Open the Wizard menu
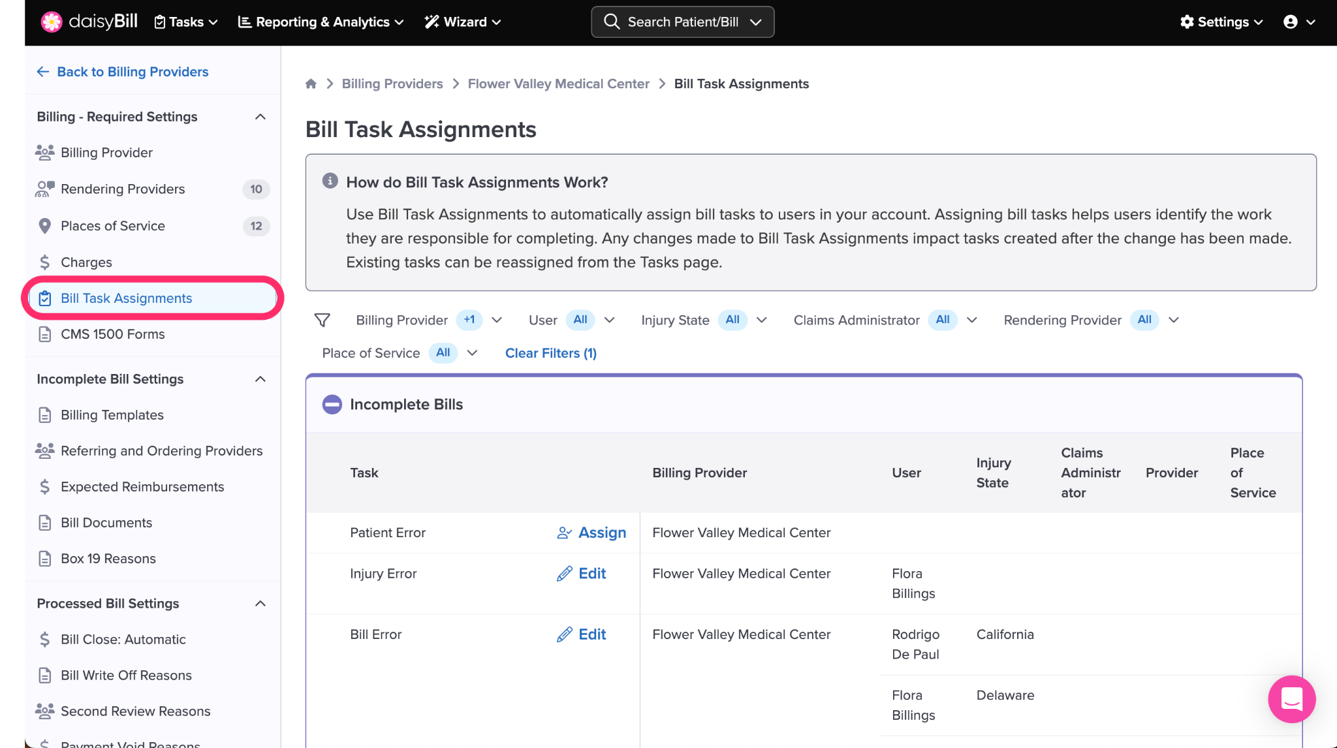This screenshot has height=748, width=1337. pos(462,22)
